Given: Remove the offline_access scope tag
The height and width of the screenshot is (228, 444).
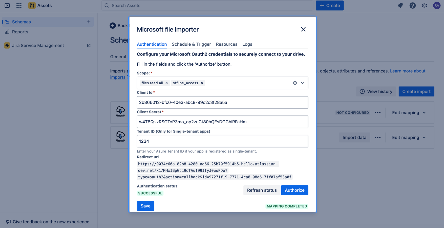Looking at the screenshot, I should 202,83.
